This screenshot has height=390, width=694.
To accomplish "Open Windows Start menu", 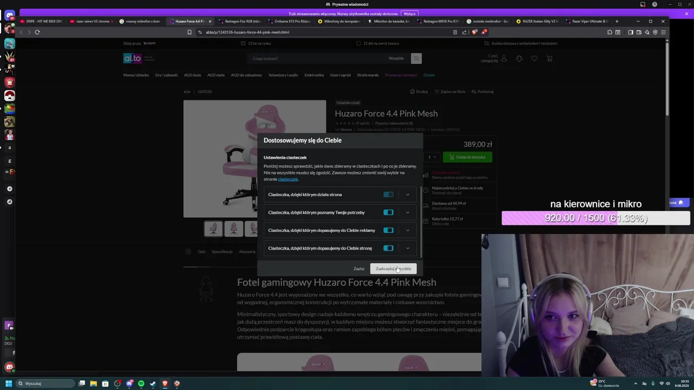I will click(9, 383).
